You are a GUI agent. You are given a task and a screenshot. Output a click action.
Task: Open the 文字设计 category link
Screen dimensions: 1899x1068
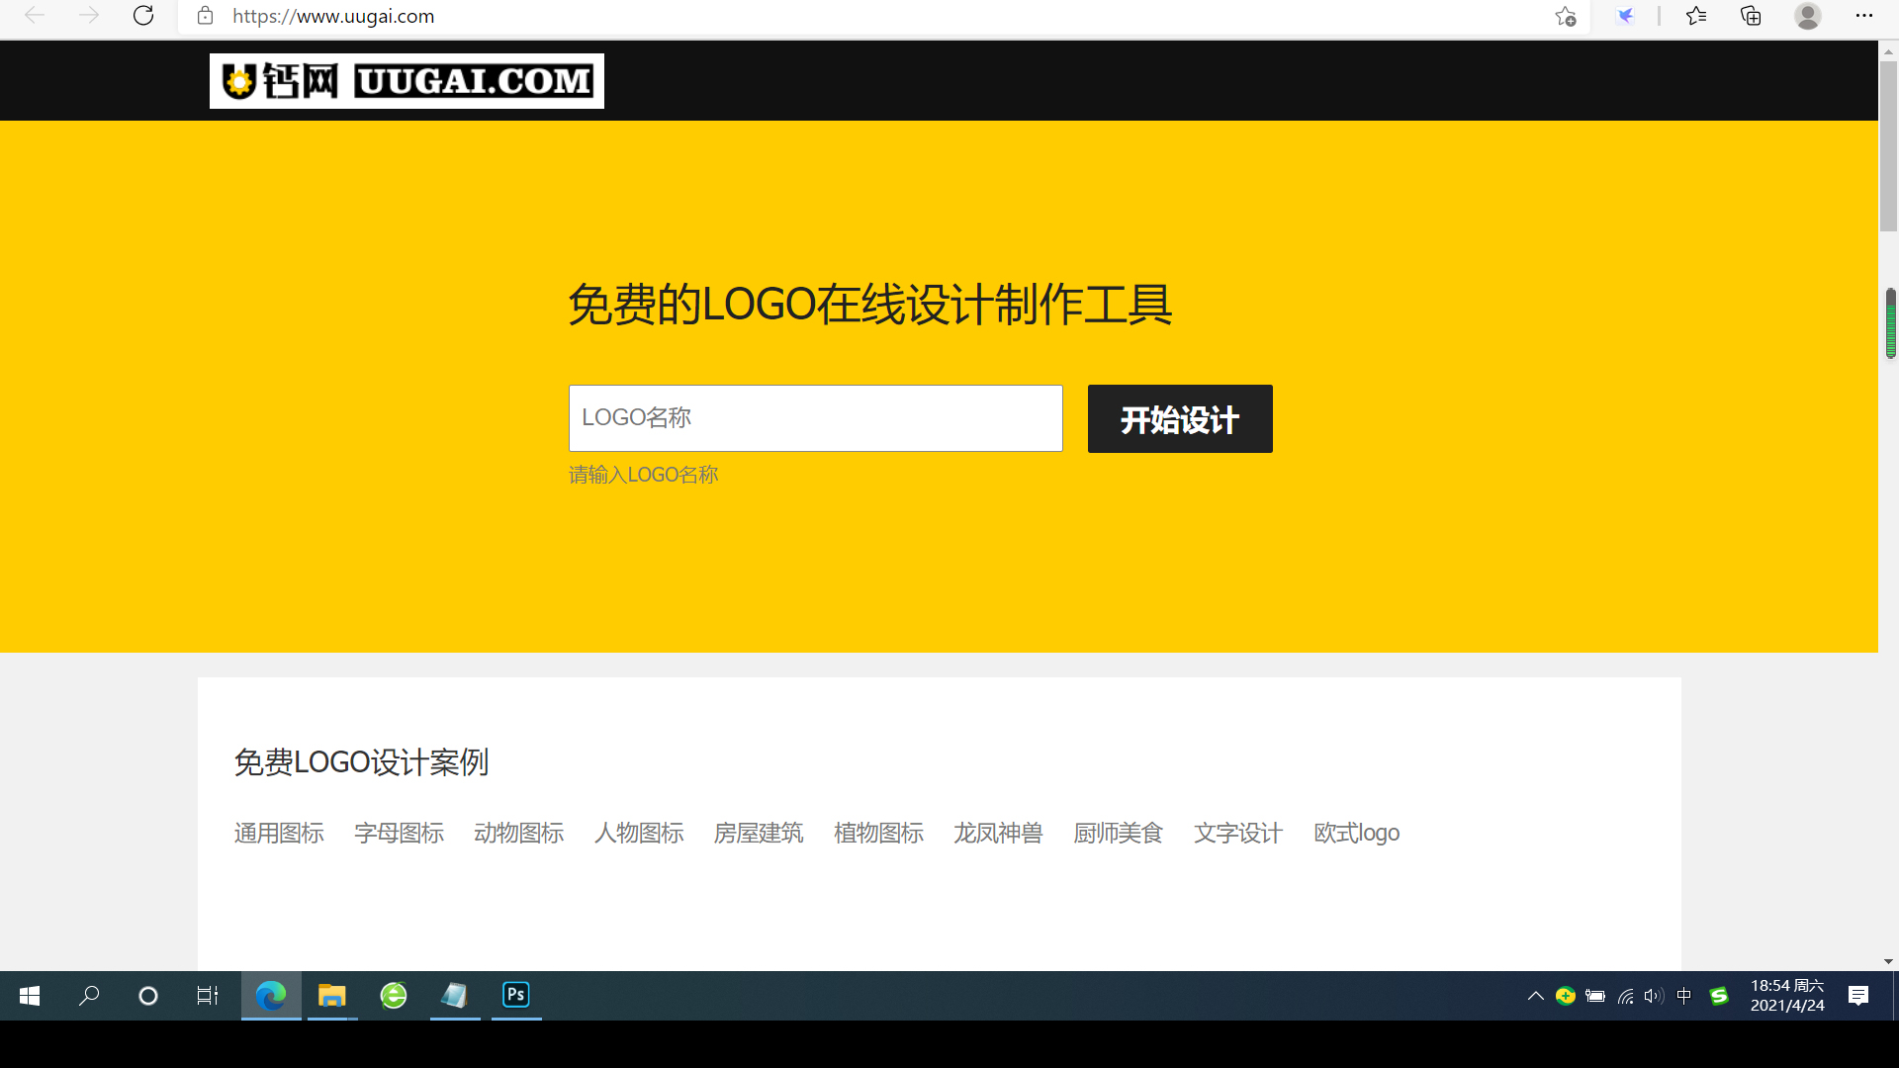1237,833
